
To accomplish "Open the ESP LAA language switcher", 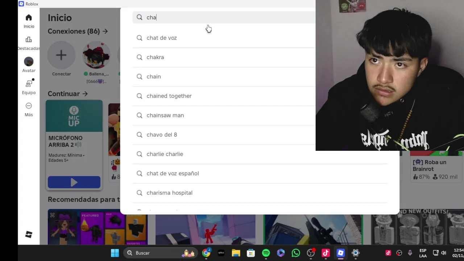I will click(423, 253).
